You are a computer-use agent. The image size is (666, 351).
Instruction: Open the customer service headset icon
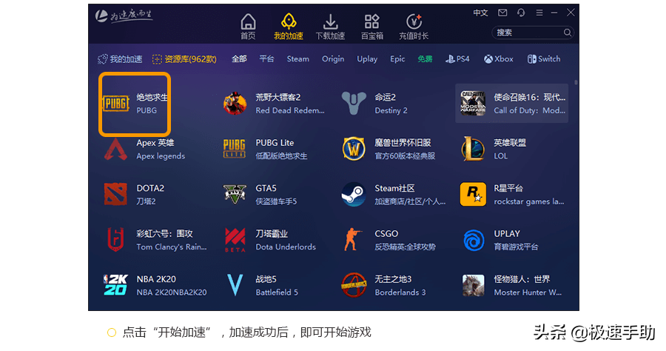(x=521, y=13)
